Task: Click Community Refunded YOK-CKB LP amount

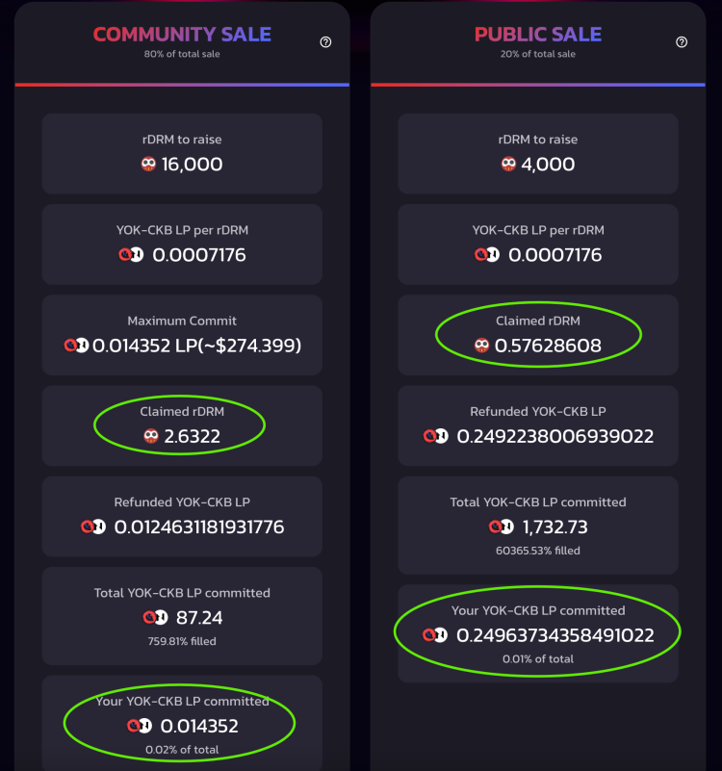Action: 199,527
